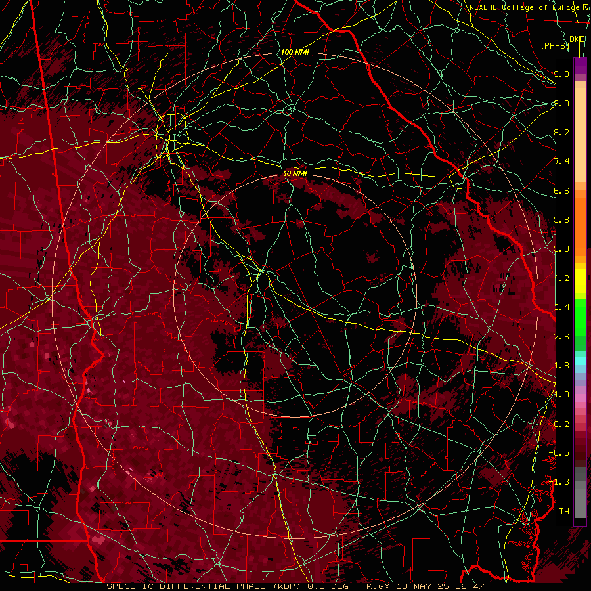The image size is (591, 591).
Task: Click the 9.0 value on the color scale
Action: pos(561,103)
